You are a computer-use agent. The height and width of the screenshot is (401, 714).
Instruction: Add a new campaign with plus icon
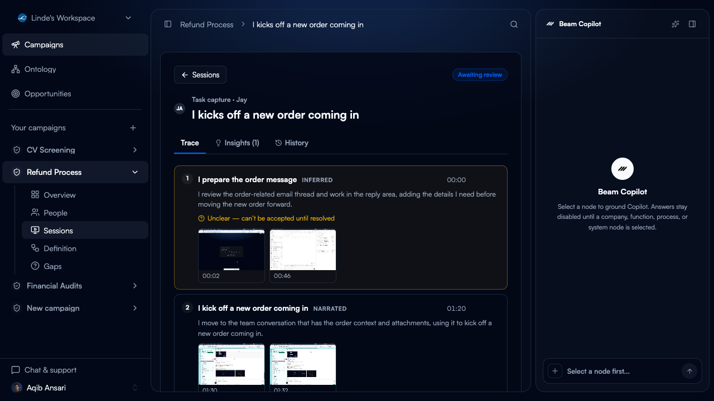coord(133,128)
